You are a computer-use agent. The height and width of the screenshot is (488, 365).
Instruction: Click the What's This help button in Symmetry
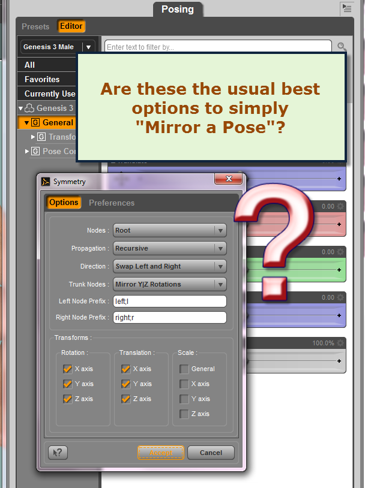[x=58, y=452]
